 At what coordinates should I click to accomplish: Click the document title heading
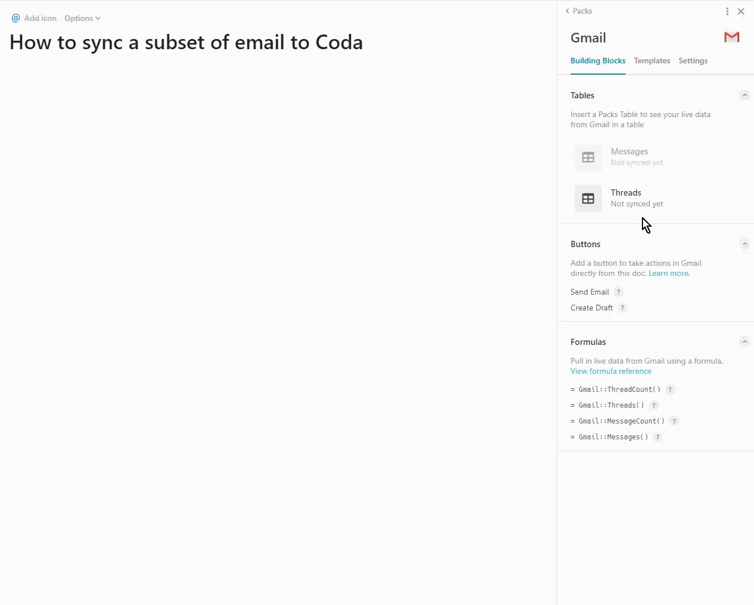pyautogui.click(x=186, y=42)
